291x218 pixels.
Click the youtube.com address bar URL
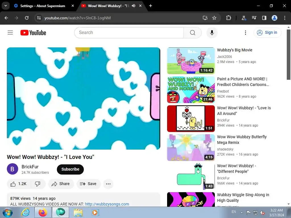point(78,18)
